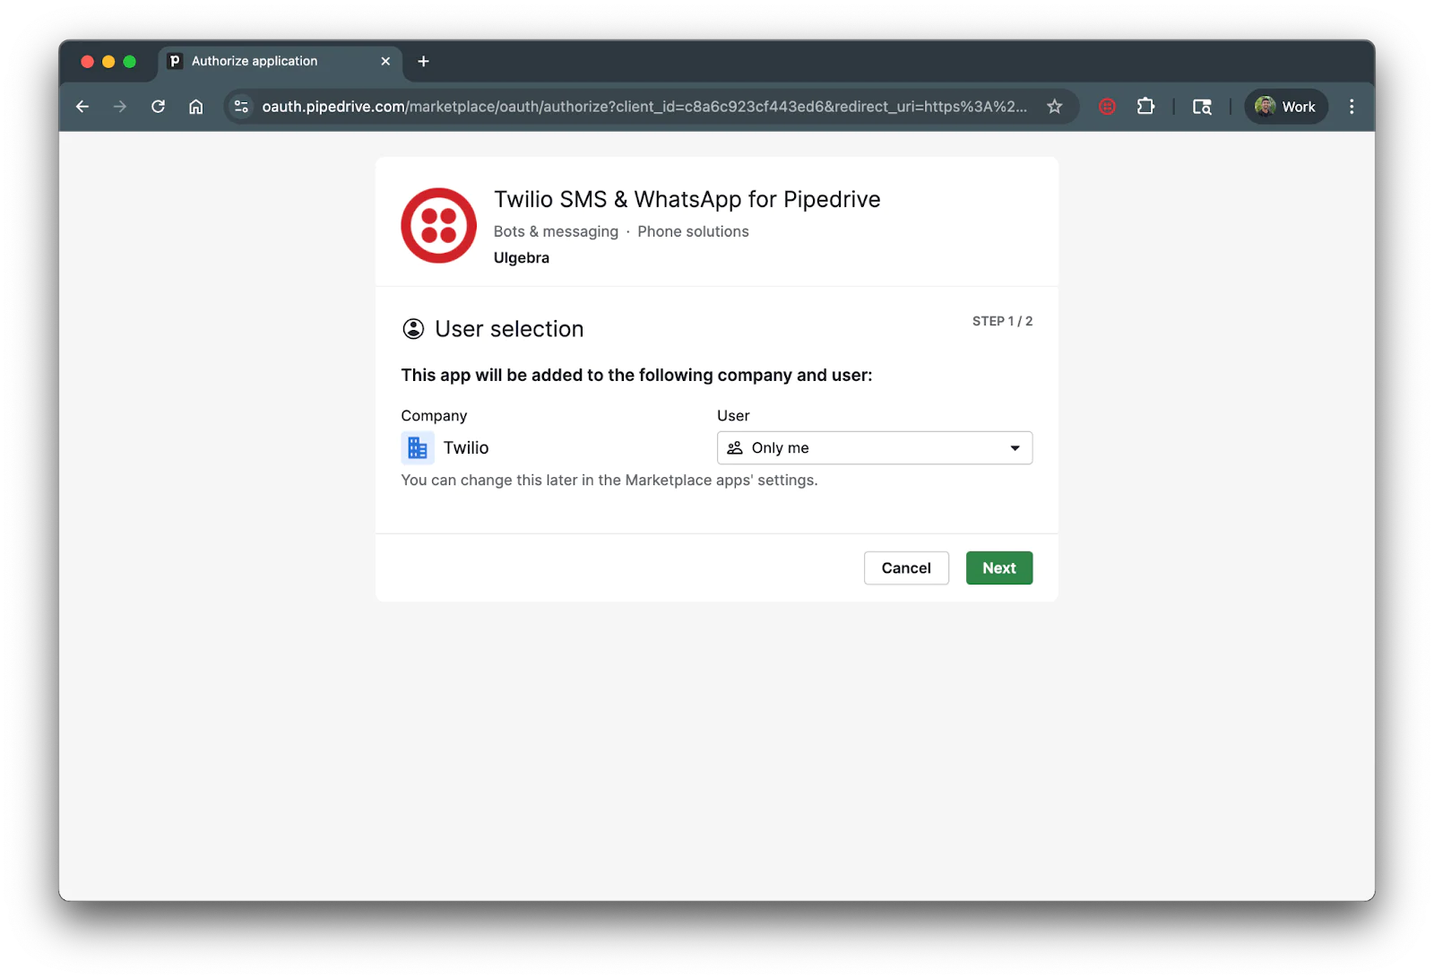Image resolution: width=1434 pixels, height=979 pixels.
Task: Click the browser Home icon
Action: coord(196,106)
